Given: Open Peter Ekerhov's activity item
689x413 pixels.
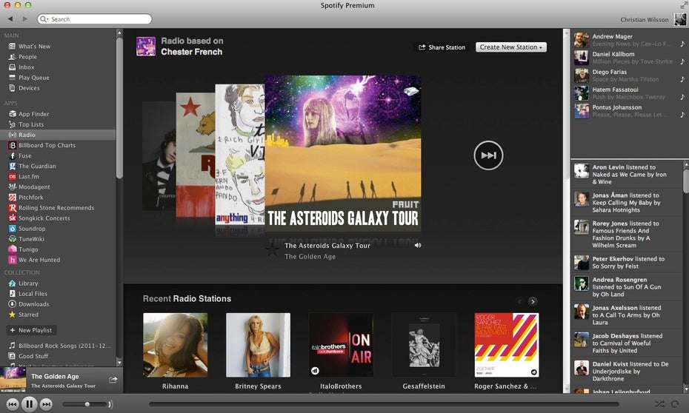Looking at the screenshot, I should pyautogui.click(x=627, y=263).
